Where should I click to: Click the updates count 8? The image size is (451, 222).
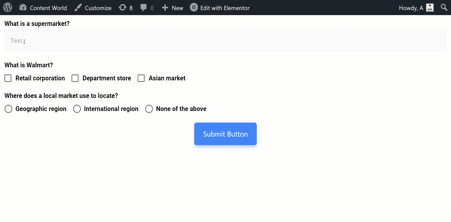tap(131, 8)
